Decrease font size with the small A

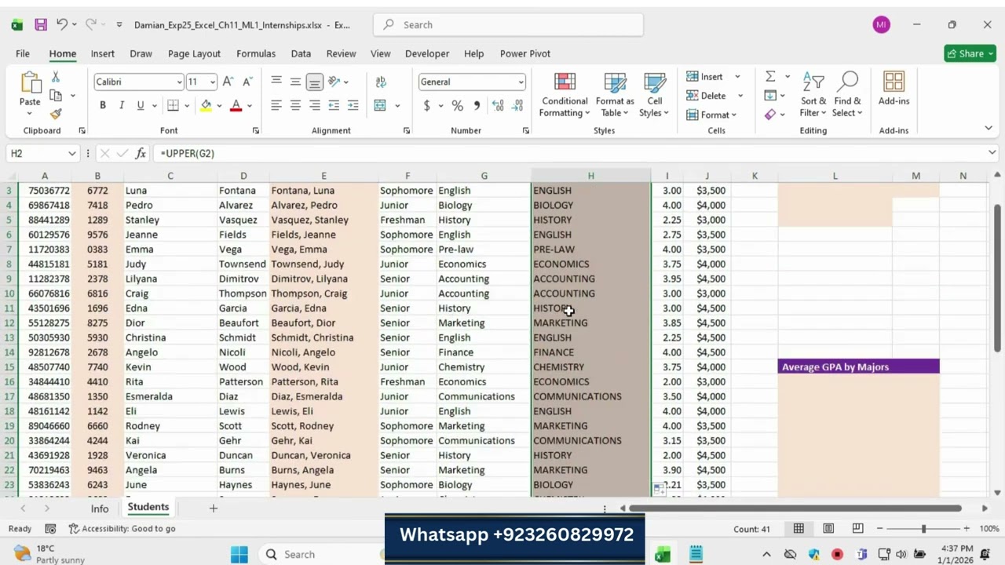point(247,82)
